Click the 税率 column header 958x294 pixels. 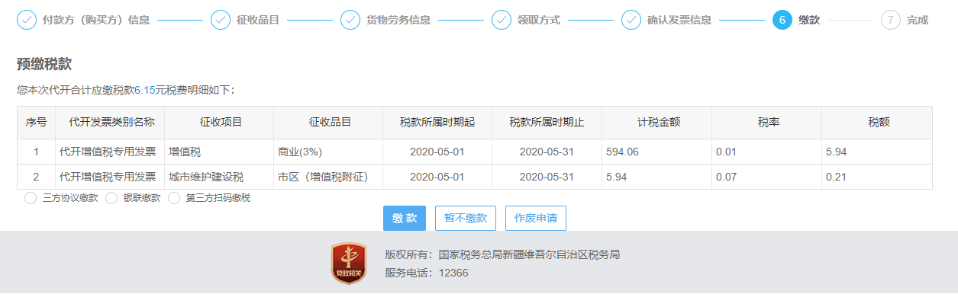pyautogui.click(x=768, y=123)
